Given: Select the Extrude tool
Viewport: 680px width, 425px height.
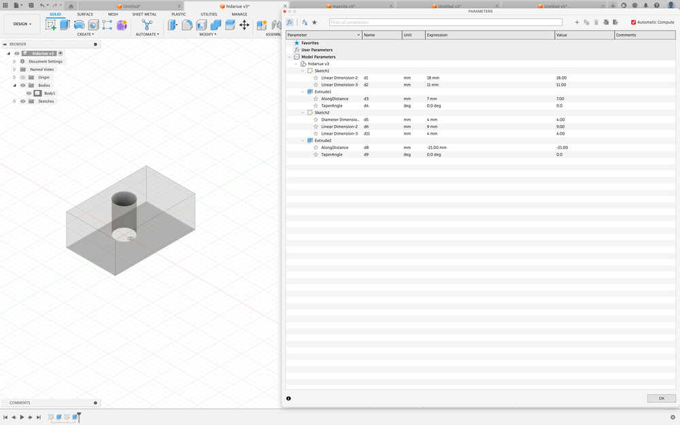Looking at the screenshot, I should point(65,24).
